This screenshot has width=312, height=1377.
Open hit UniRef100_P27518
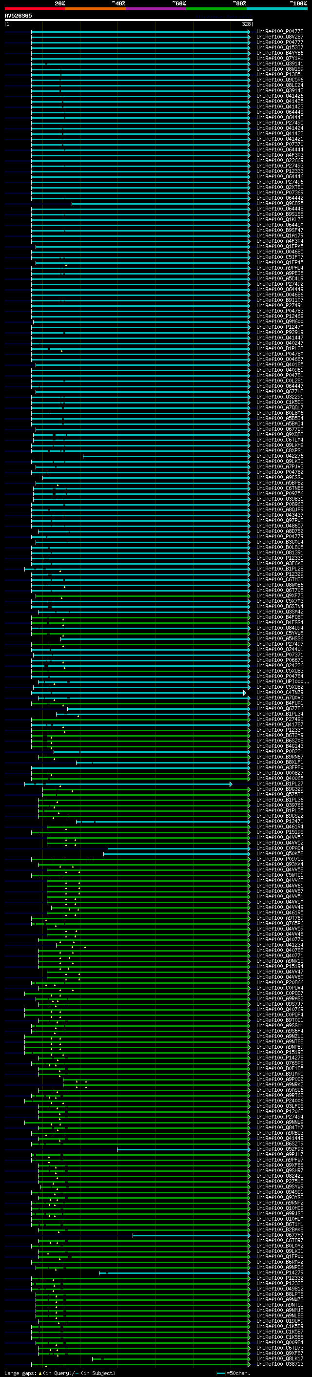pyautogui.click(x=280, y=1181)
